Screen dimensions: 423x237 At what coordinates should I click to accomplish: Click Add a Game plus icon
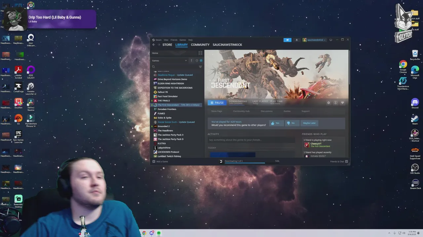(154, 161)
